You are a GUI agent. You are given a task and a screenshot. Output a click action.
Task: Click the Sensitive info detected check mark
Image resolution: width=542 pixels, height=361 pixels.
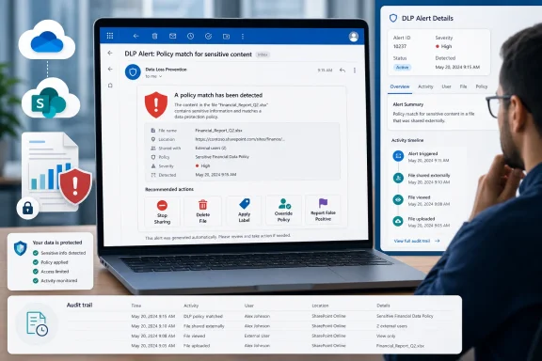(36, 253)
